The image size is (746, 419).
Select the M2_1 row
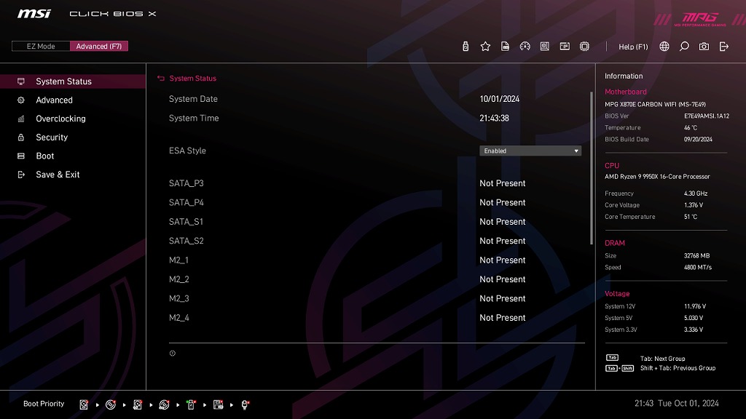coord(375,260)
